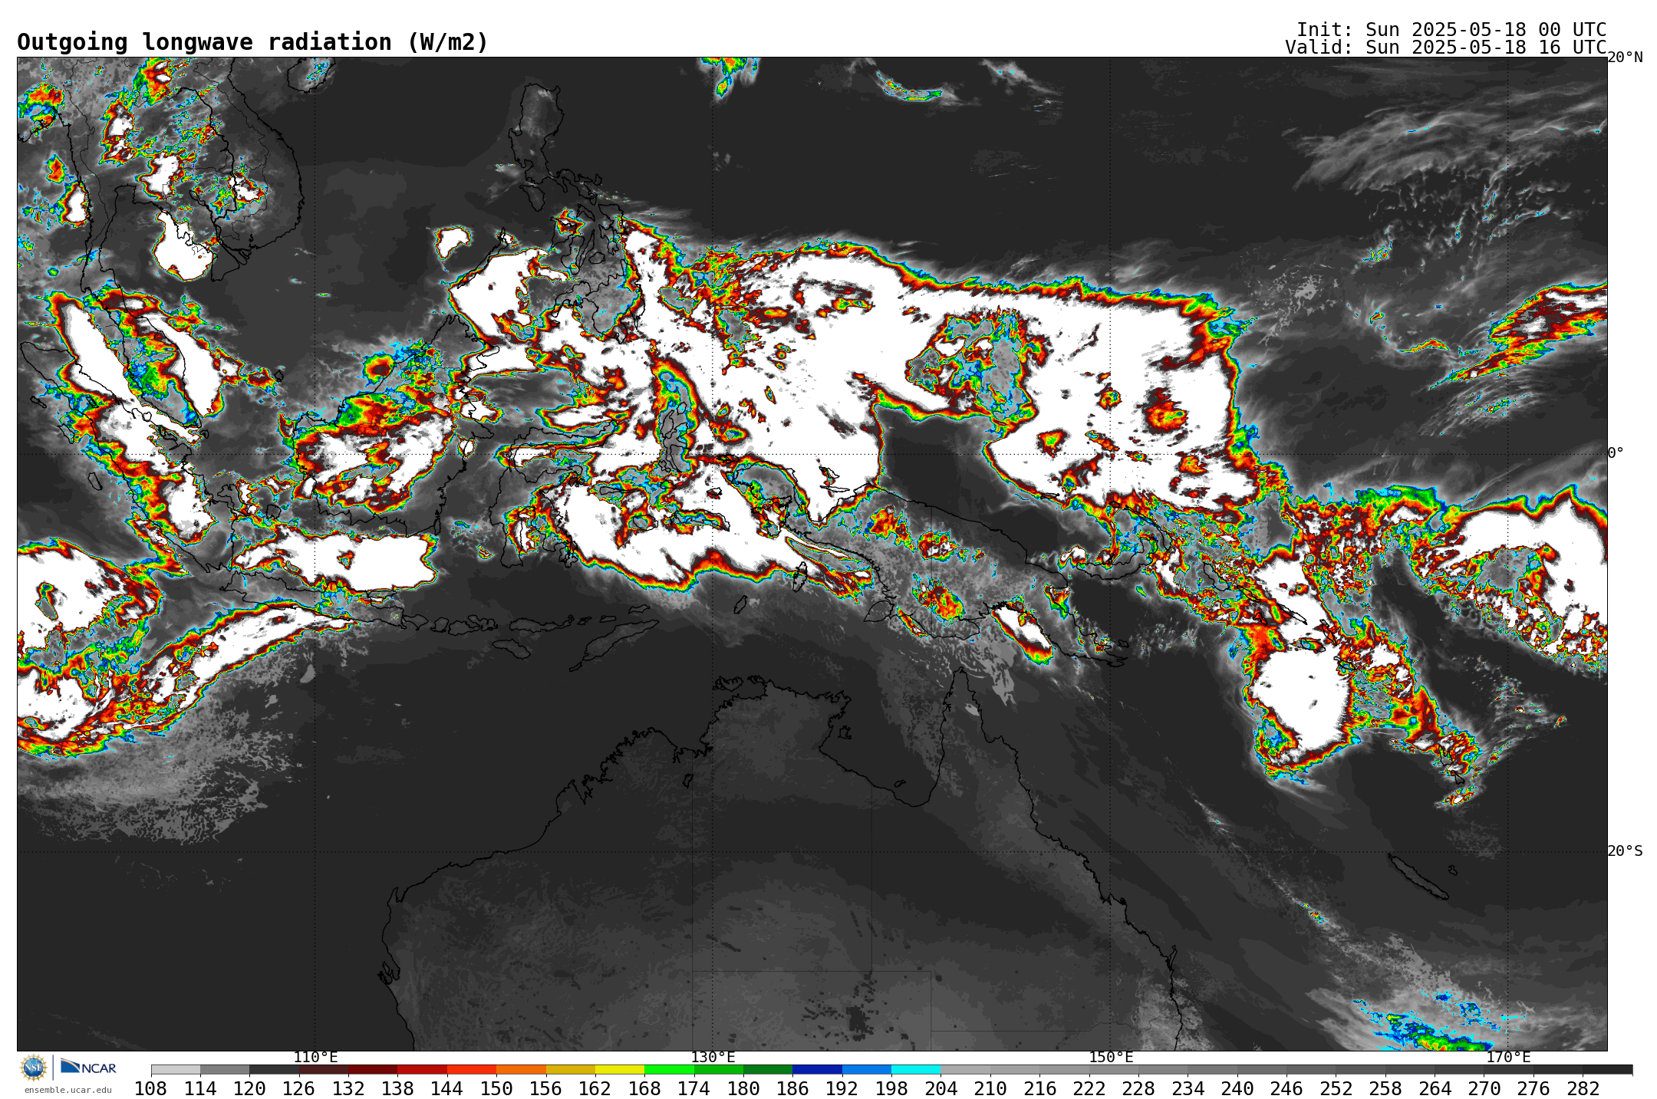Click the 228 colorbar label
Screen dimensions: 1657x1099
pyautogui.click(x=1138, y=1089)
